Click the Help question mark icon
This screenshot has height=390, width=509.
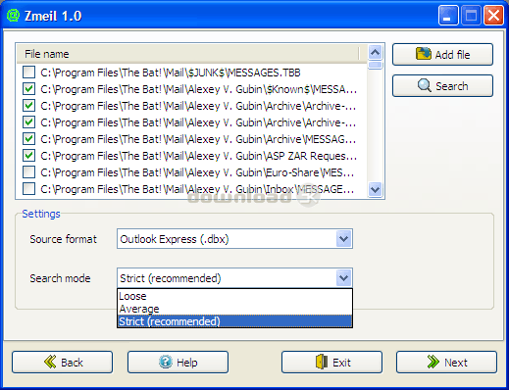coord(166,362)
